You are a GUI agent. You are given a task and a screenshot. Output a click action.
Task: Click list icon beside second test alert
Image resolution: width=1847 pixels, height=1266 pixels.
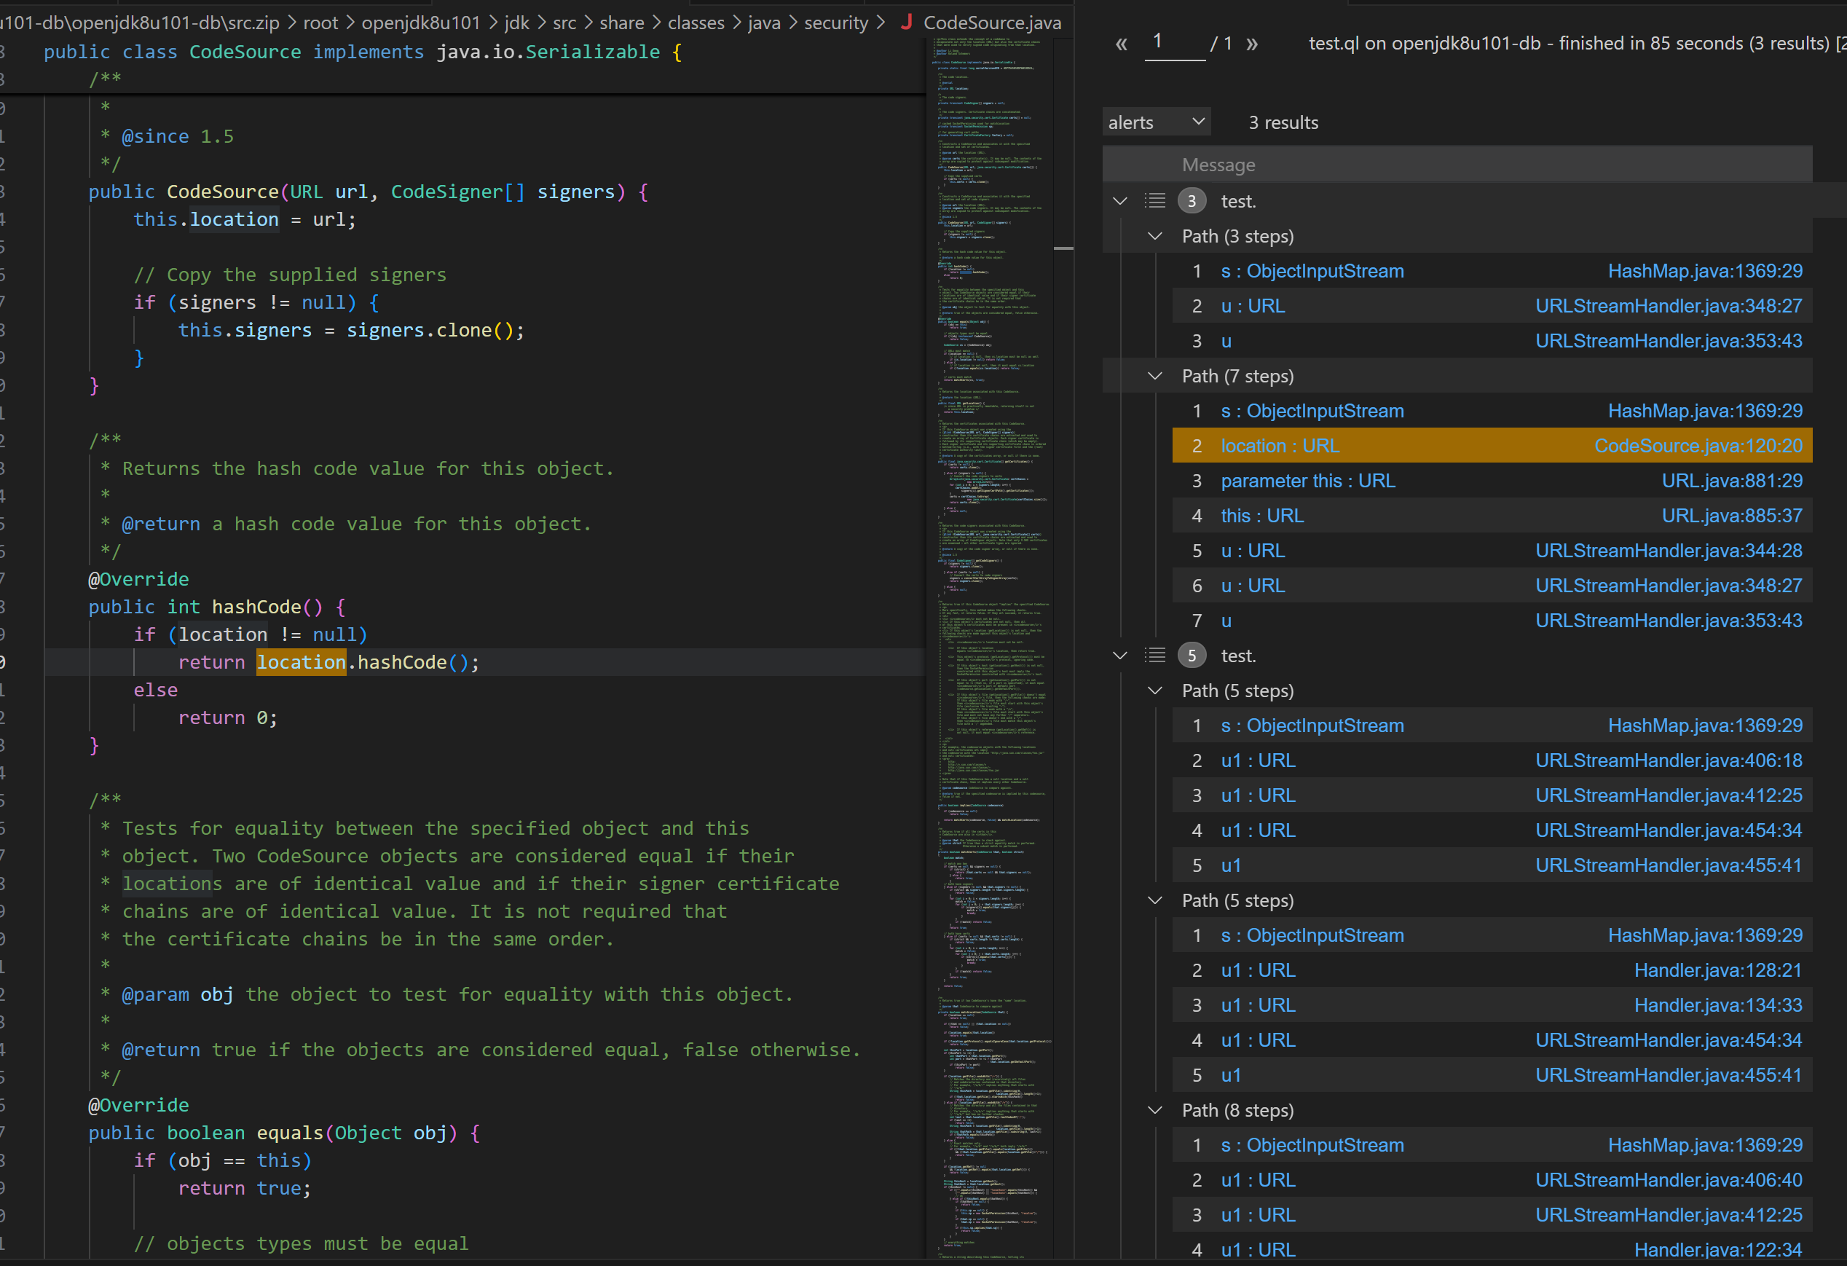tap(1155, 656)
